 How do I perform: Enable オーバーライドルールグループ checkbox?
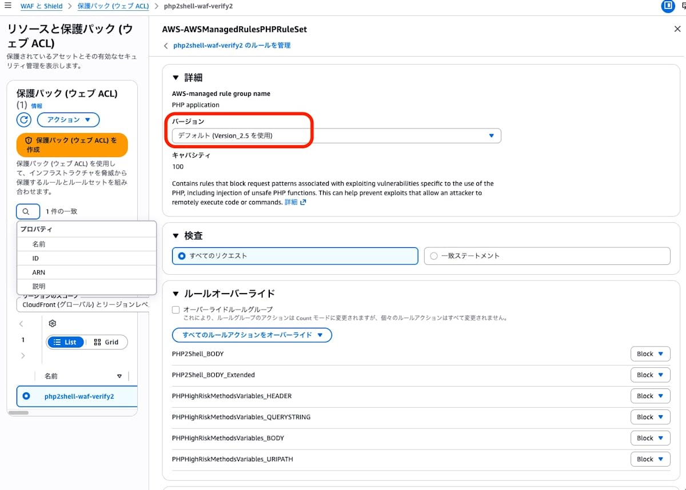[176, 310]
